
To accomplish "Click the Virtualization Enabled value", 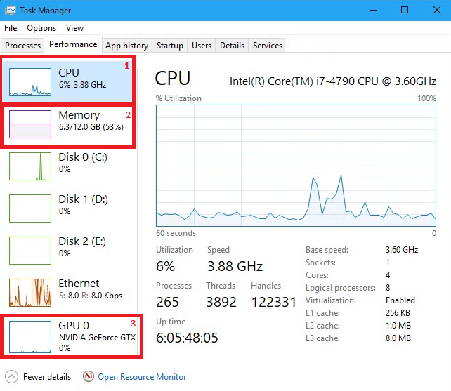I will point(400,300).
